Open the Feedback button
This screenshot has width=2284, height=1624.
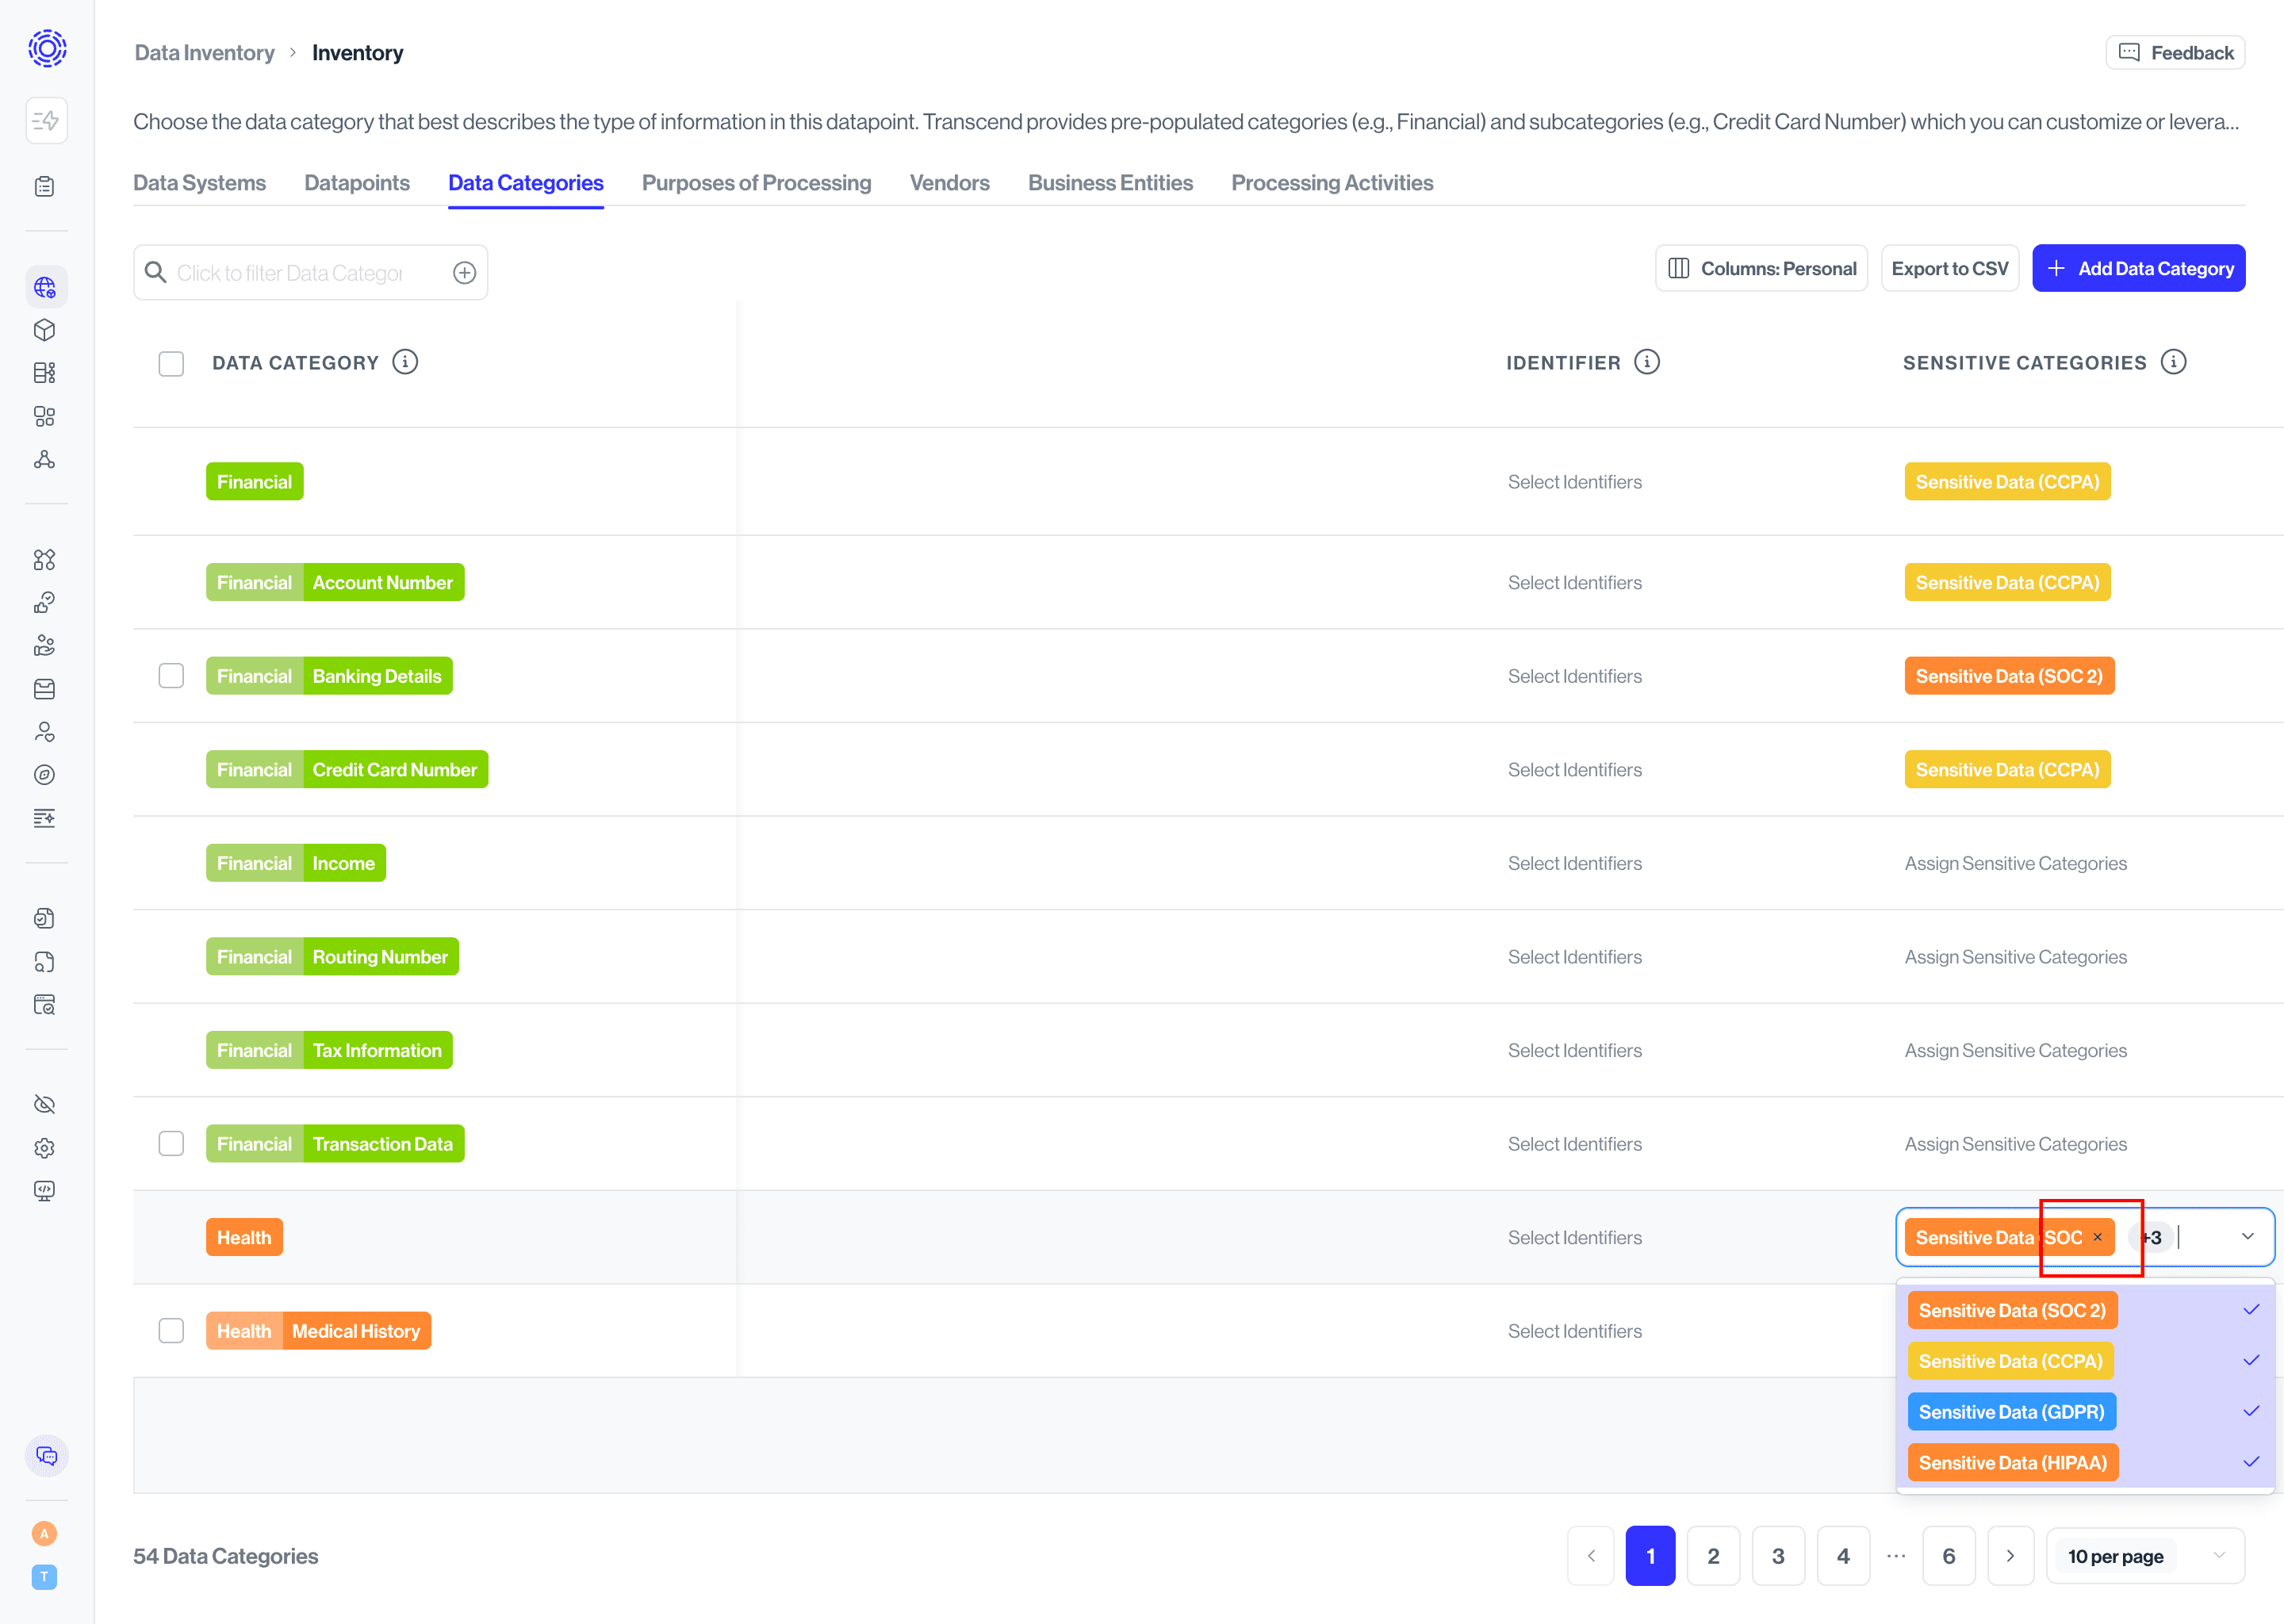2176,53
